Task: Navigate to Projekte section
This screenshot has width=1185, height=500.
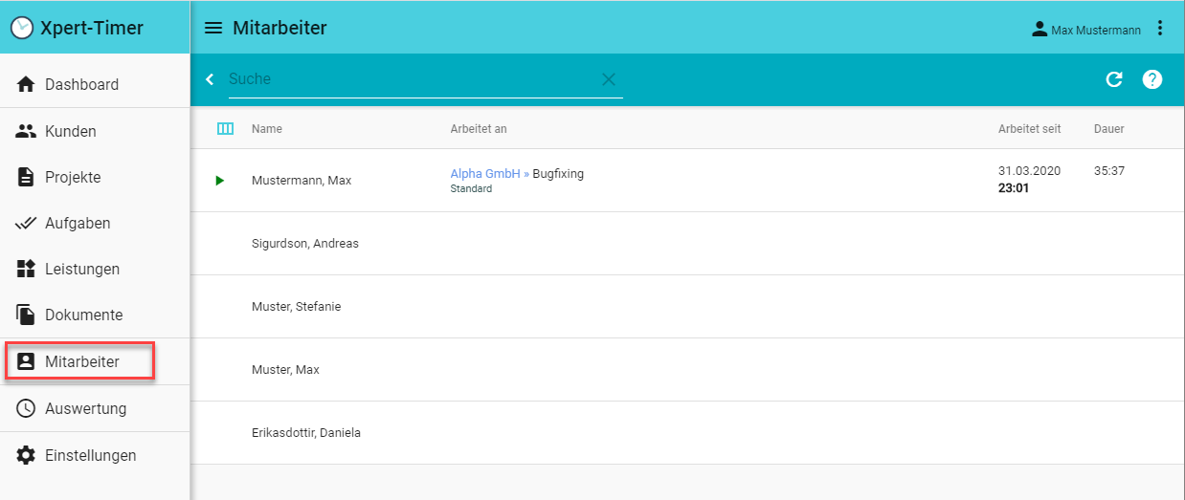Action: point(72,177)
